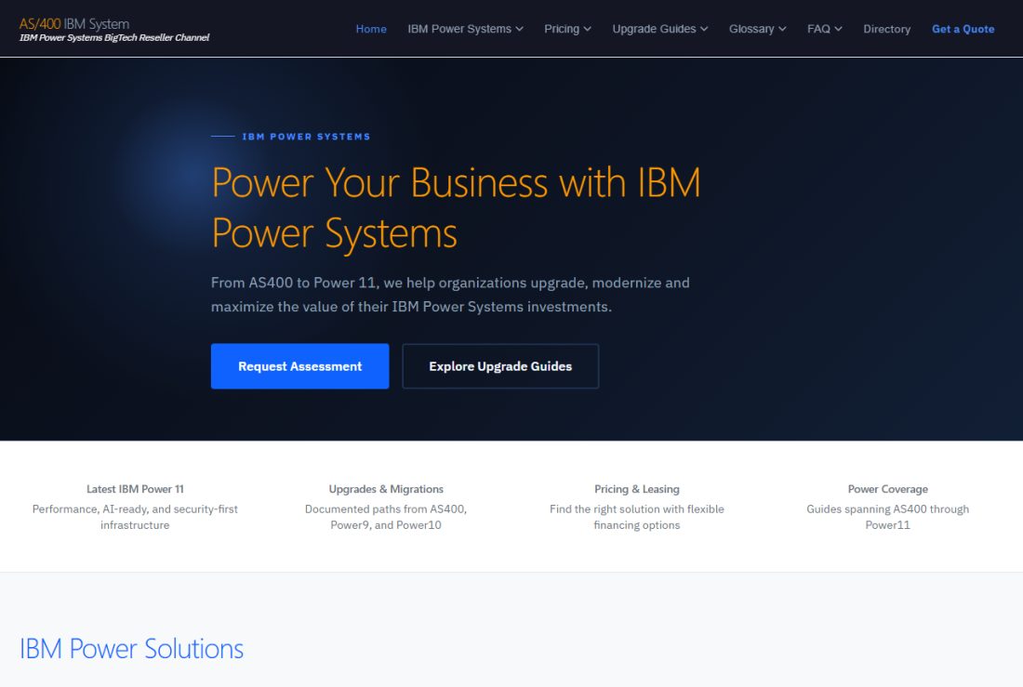The height and width of the screenshot is (687, 1023).
Task: Click the 'Power Coverage' heading
Action: [888, 489]
